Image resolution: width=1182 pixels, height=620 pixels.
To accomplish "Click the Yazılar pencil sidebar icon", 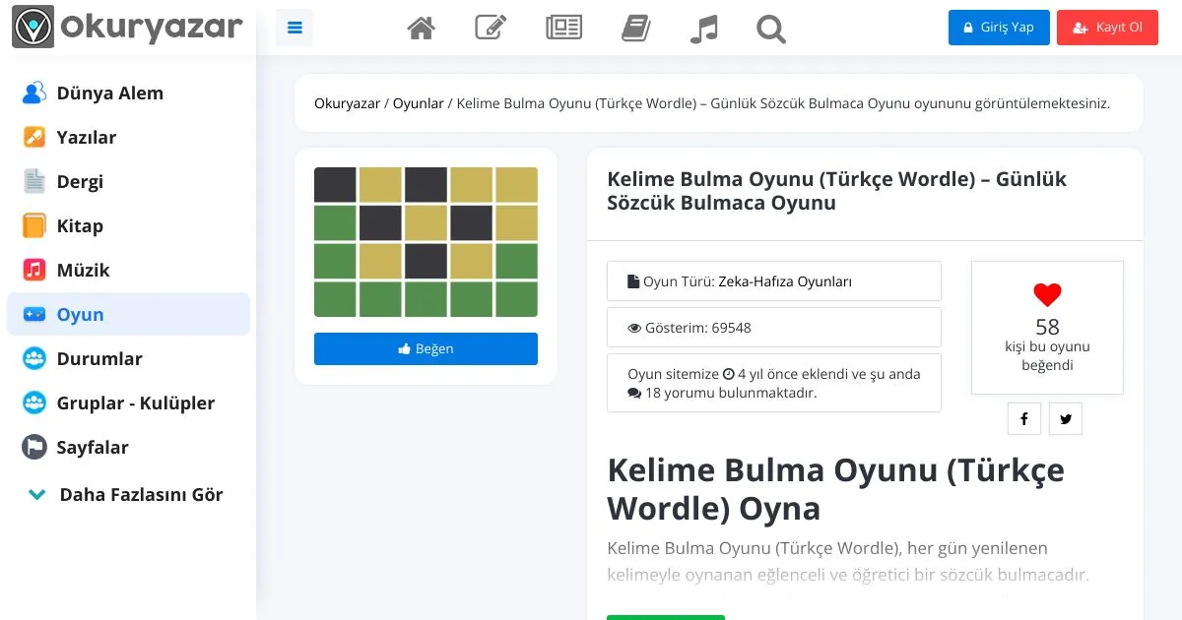I will coord(34,138).
